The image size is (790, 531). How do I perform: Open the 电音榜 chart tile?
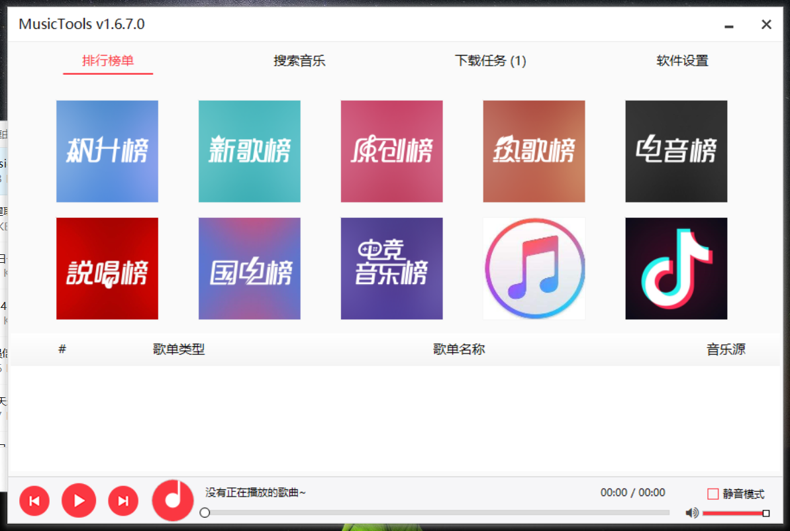676,151
